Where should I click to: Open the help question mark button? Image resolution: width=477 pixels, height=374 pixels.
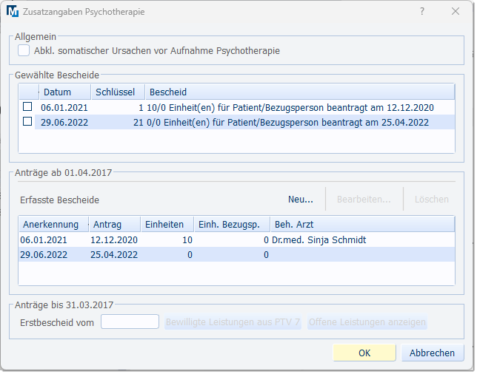[422, 12]
